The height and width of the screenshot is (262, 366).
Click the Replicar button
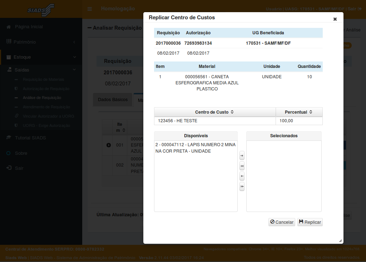pos(310,222)
